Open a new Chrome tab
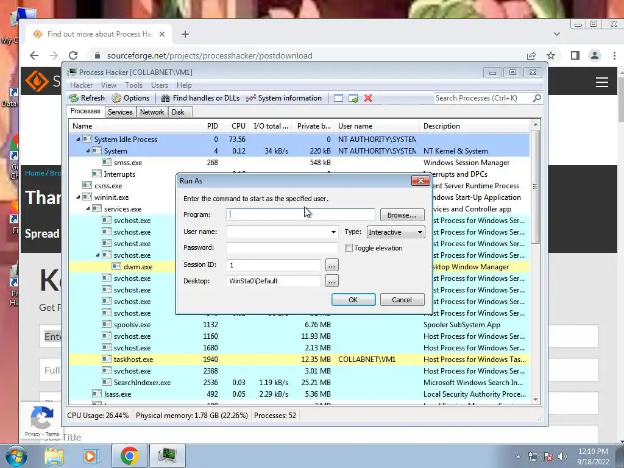Image resolution: width=624 pixels, height=468 pixels. pos(185,34)
